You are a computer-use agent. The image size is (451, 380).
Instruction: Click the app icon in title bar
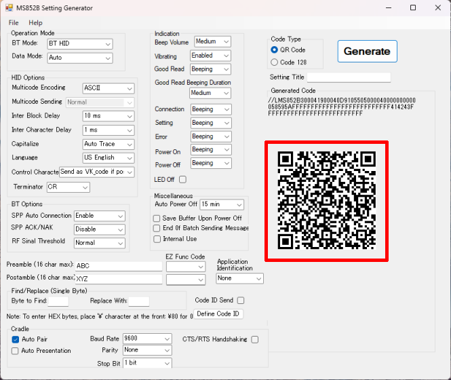click(x=9, y=7)
